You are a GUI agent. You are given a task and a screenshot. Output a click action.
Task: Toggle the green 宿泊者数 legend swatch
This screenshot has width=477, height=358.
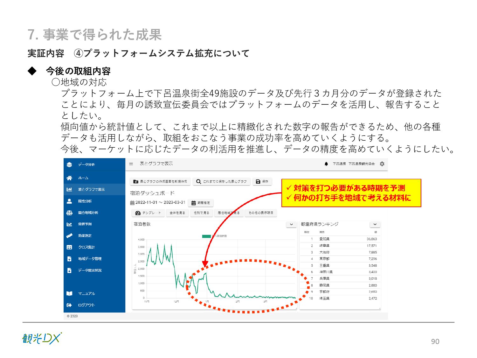point(207,236)
